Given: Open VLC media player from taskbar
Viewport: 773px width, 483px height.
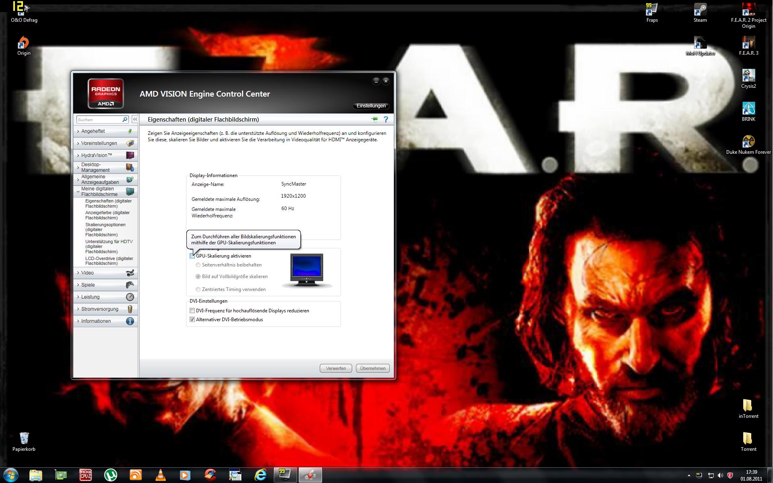Looking at the screenshot, I should coord(161,475).
